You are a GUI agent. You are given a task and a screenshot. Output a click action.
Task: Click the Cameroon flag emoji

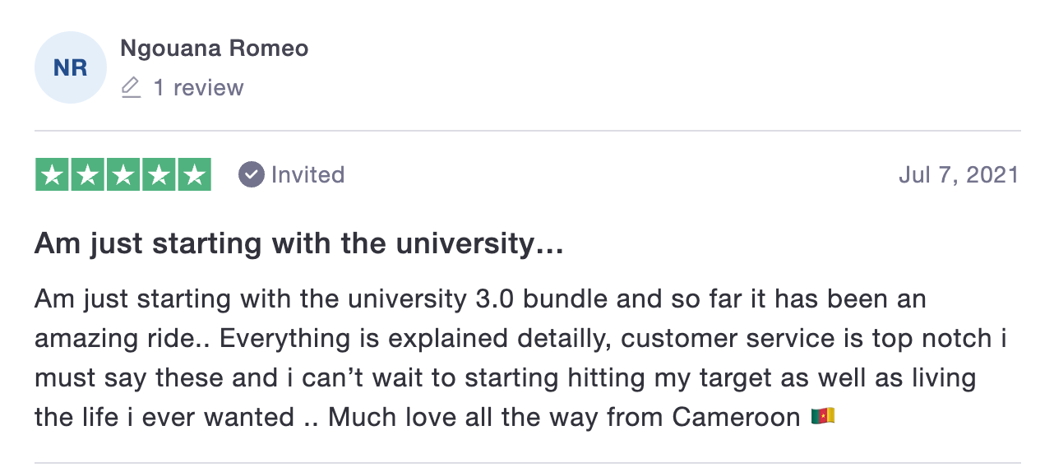point(822,417)
